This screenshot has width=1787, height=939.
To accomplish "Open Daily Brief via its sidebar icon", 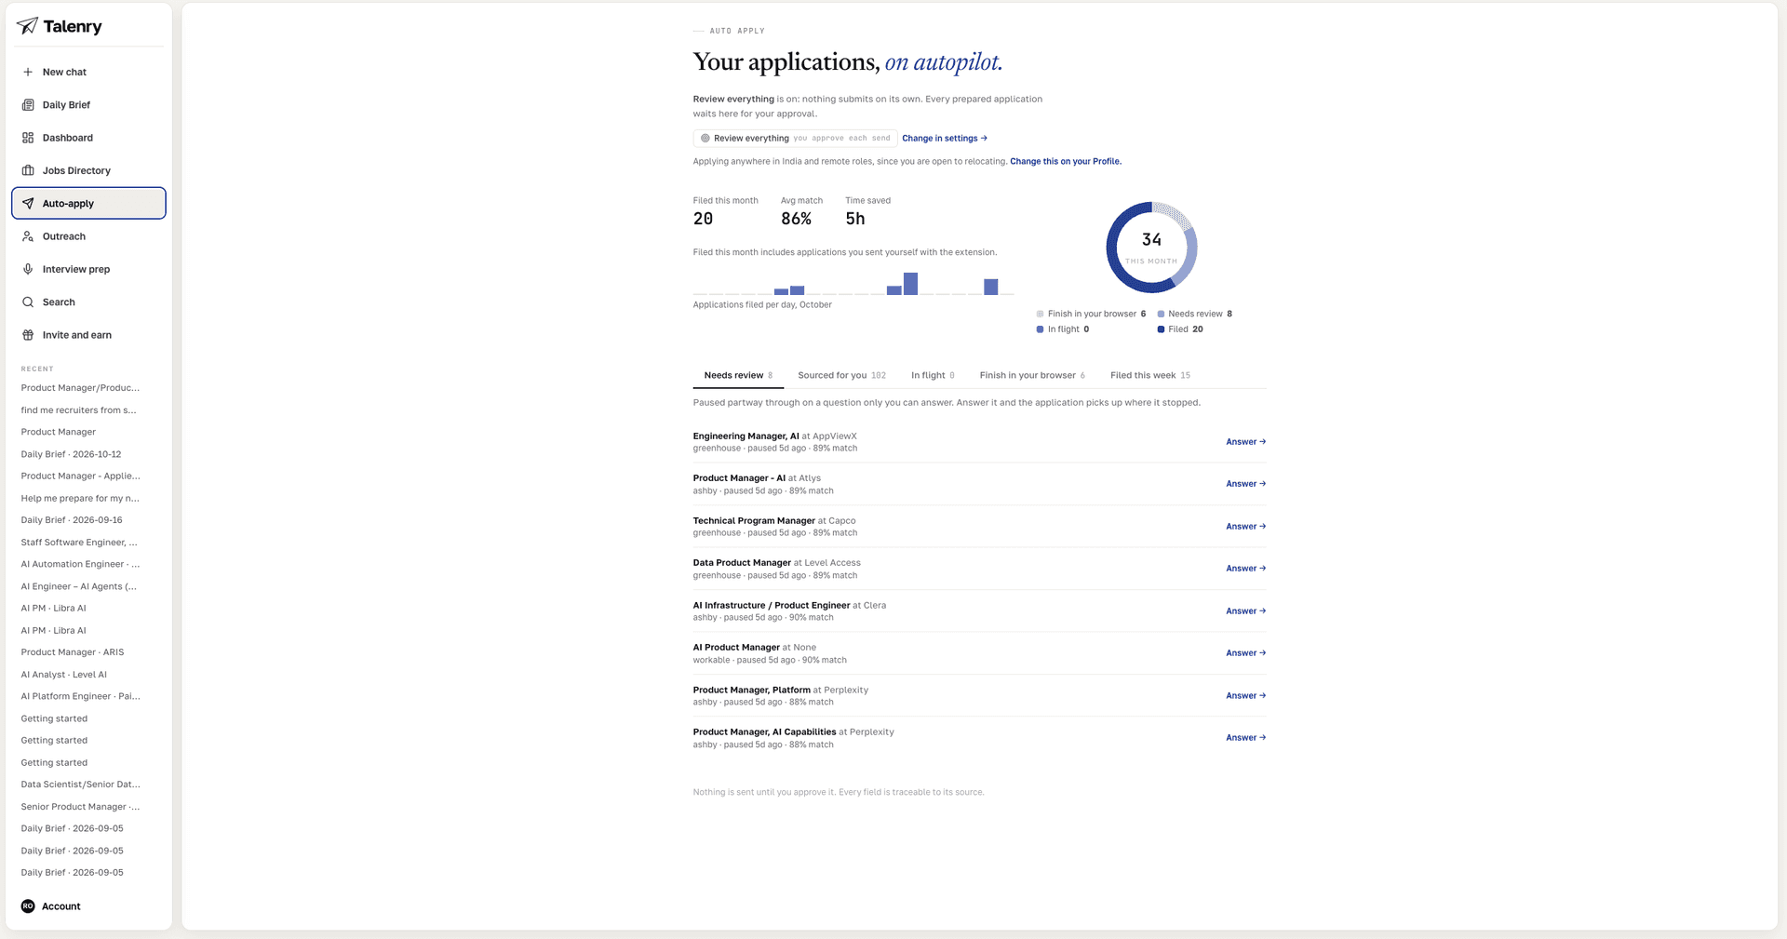I will pyautogui.click(x=28, y=105).
